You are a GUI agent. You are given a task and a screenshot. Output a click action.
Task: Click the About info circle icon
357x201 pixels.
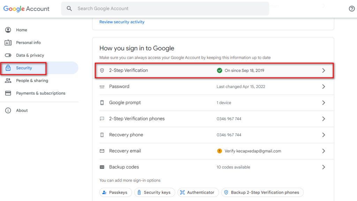(x=8, y=110)
